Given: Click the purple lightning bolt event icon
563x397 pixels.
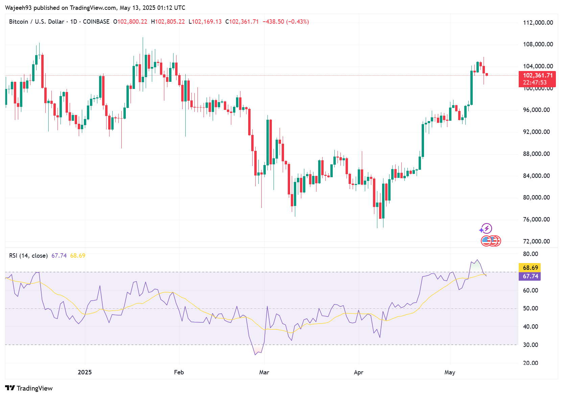Looking at the screenshot, I should pyautogui.click(x=486, y=229).
